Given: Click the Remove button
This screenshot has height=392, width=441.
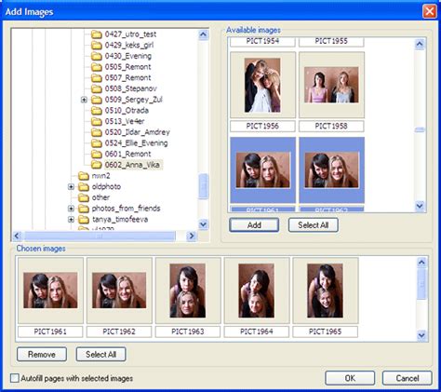Looking at the screenshot, I should coord(42,354).
